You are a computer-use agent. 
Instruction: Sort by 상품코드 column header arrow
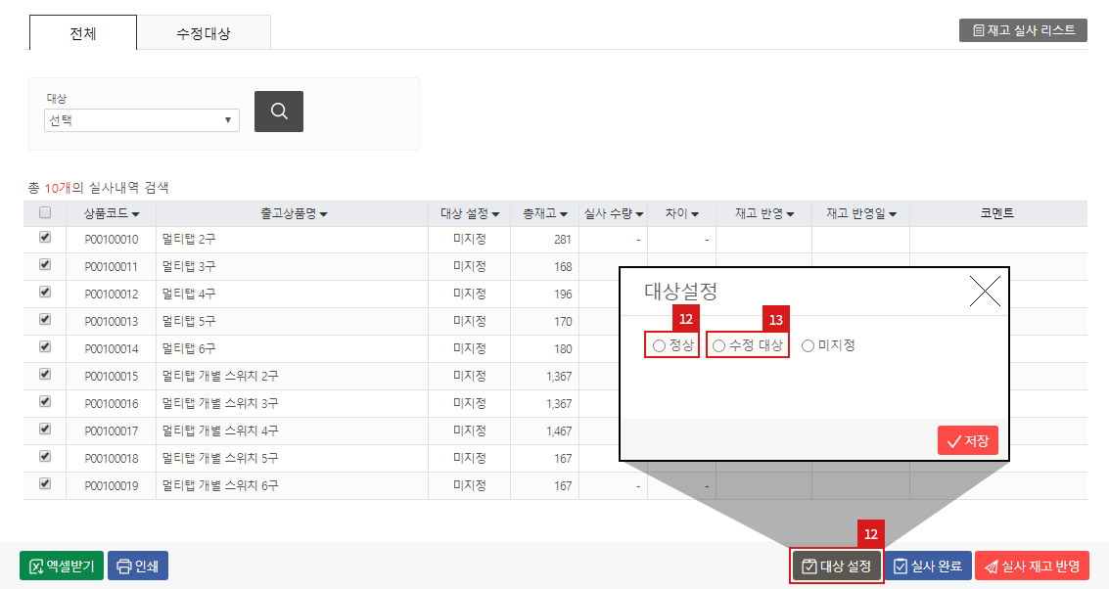pos(135,214)
